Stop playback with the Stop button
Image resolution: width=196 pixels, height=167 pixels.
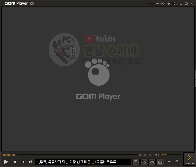point(15,162)
